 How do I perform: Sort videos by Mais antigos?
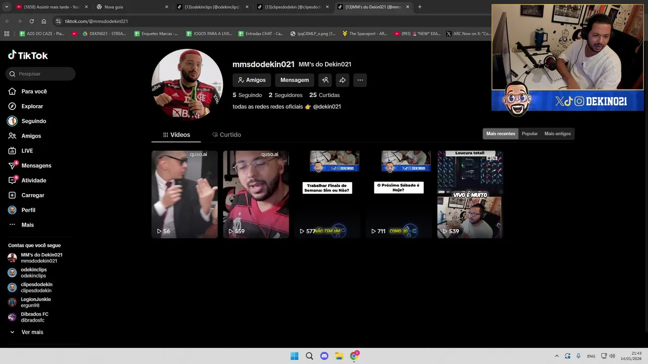point(557,133)
